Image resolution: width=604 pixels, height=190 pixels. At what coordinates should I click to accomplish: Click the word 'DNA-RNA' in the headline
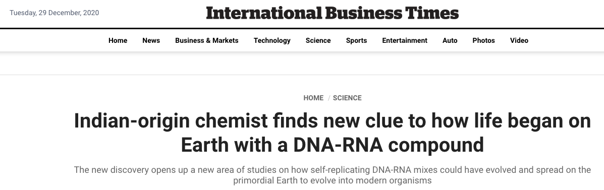(338, 145)
